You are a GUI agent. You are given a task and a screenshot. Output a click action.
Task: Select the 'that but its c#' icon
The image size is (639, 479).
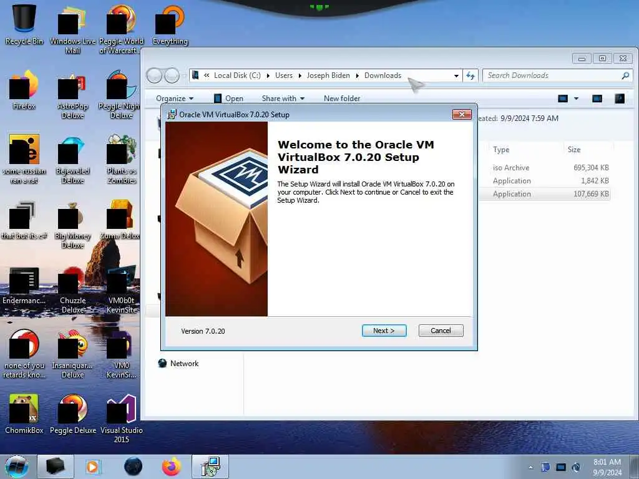(x=24, y=220)
